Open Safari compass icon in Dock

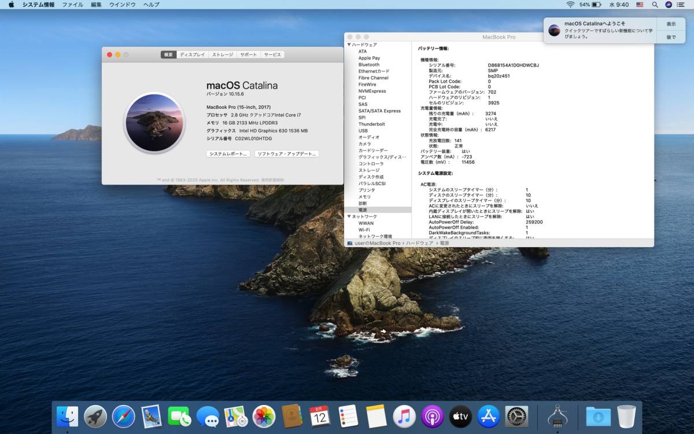point(123,416)
